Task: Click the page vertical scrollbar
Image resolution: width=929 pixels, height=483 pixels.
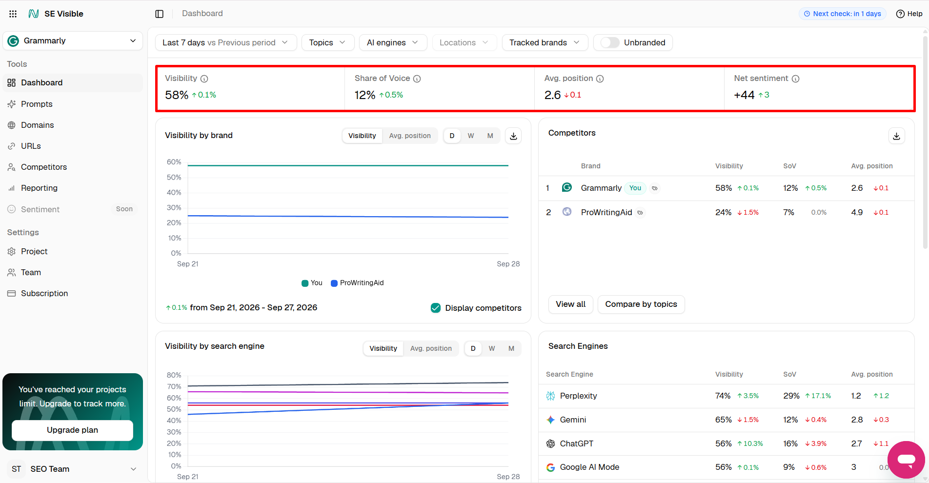Action: [x=925, y=141]
